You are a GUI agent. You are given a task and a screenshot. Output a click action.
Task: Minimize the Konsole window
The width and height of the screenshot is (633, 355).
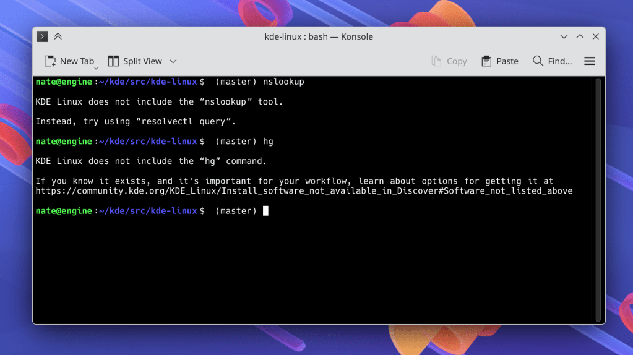pyautogui.click(x=564, y=36)
